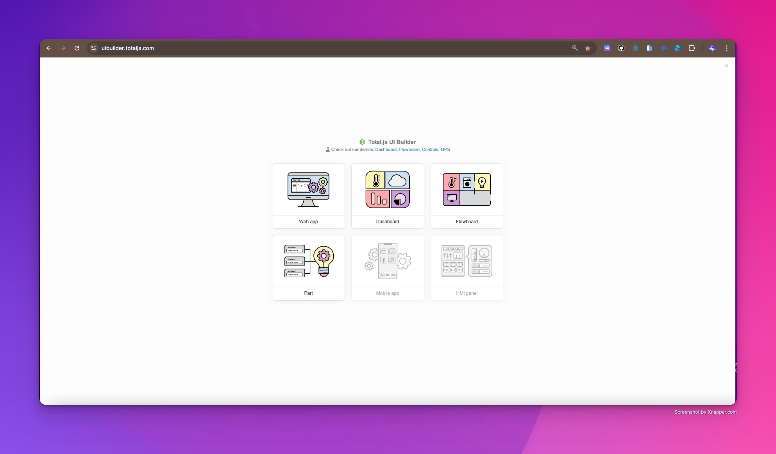Select the Dashboard project type
The height and width of the screenshot is (454, 776).
(387, 196)
